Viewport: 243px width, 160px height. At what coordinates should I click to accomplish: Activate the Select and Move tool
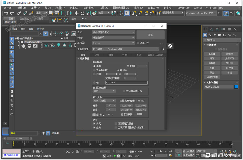pos(76,13)
